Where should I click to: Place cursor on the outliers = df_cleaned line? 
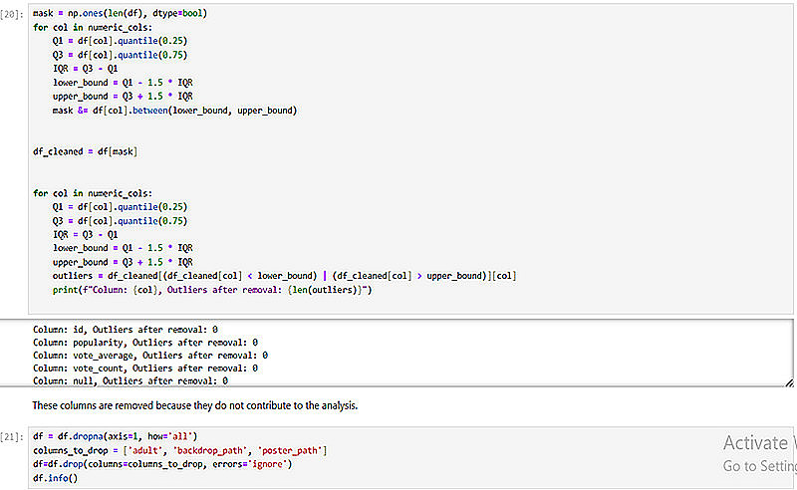pyautogui.click(x=284, y=276)
